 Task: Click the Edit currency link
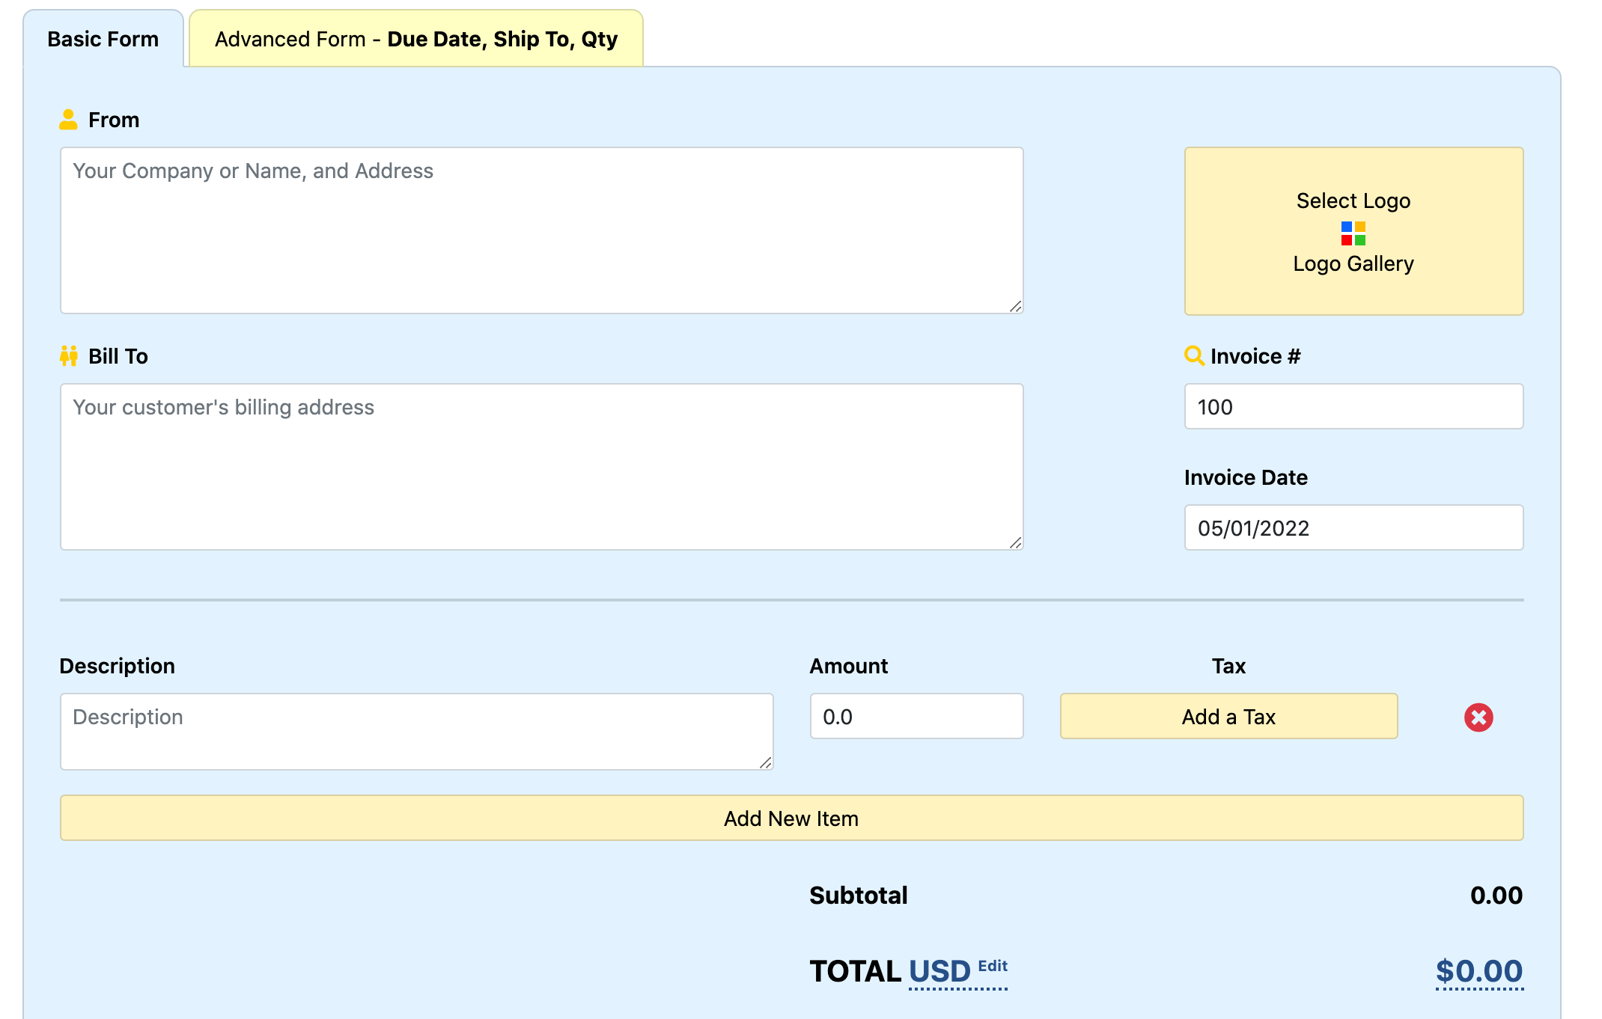coord(993,965)
